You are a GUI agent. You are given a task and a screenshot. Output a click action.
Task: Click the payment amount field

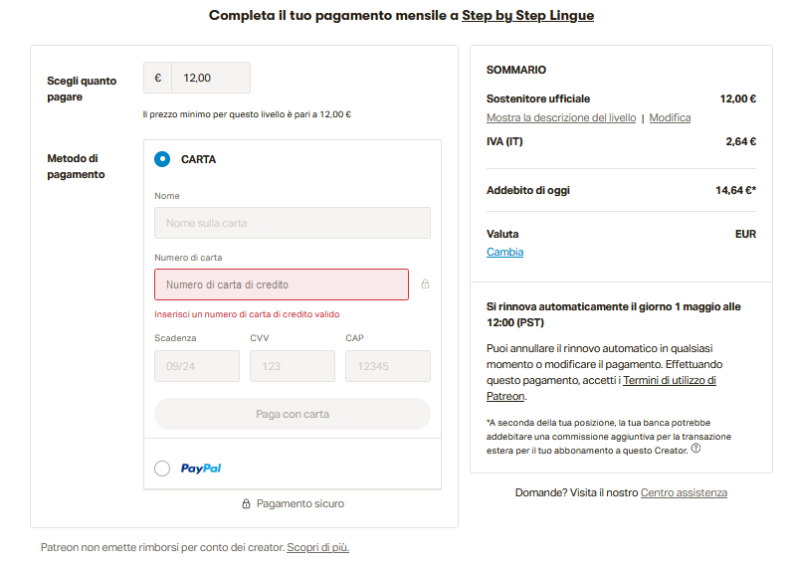click(x=210, y=78)
